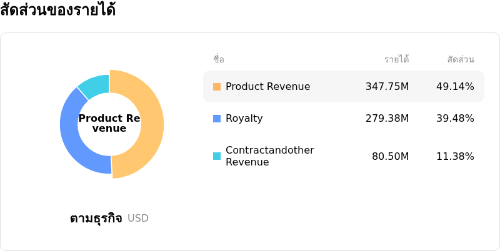Image resolution: width=500 pixels, height=251 pixels.
Task: Click the orange swatch beside Product Revenue
Action: point(217,87)
